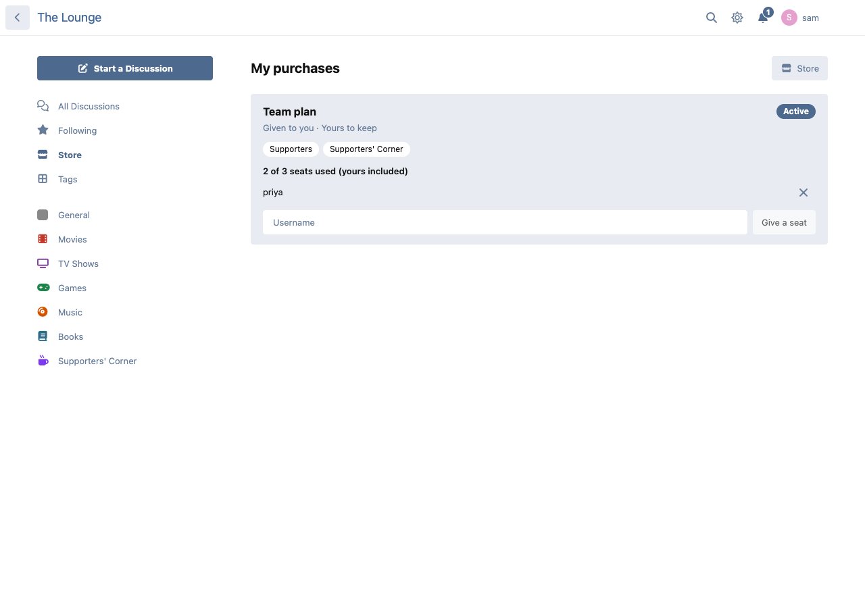Open the Games tag link
This screenshot has width=865, height=608.
(72, 288)
